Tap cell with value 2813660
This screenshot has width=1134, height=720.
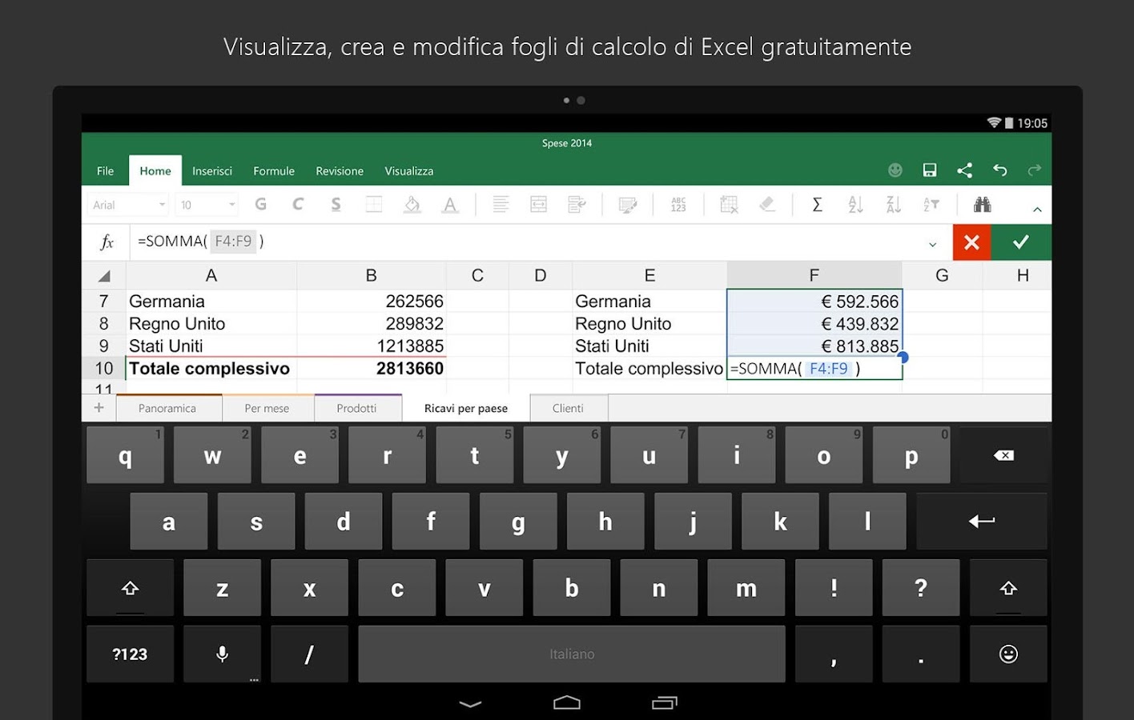[372, 368]
